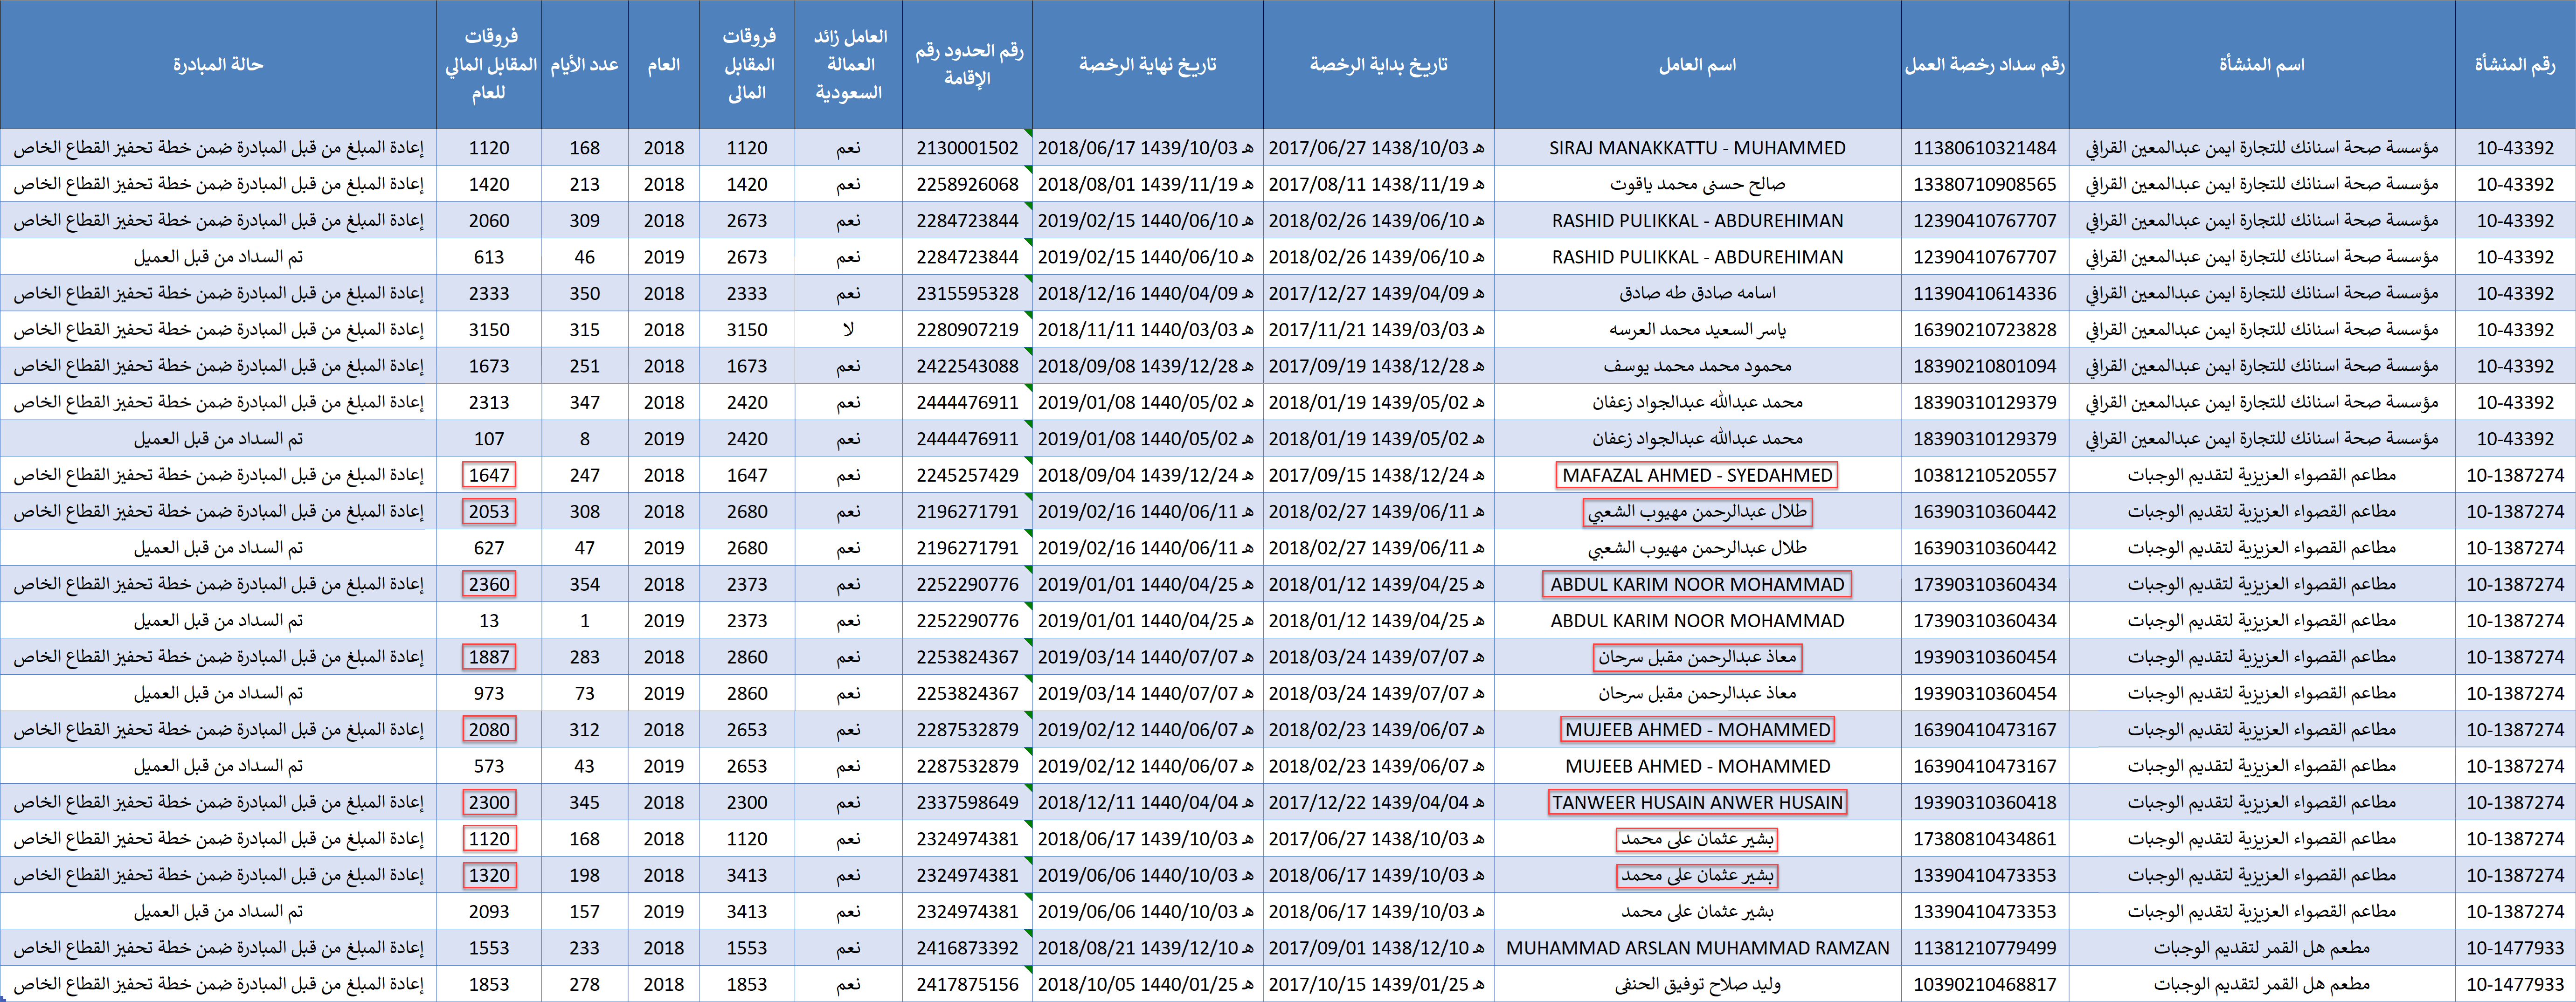This screenshot has width=2576, height=1002.
Task: Click the red-boxed yearly value 2360
Action: click(489, 584)
